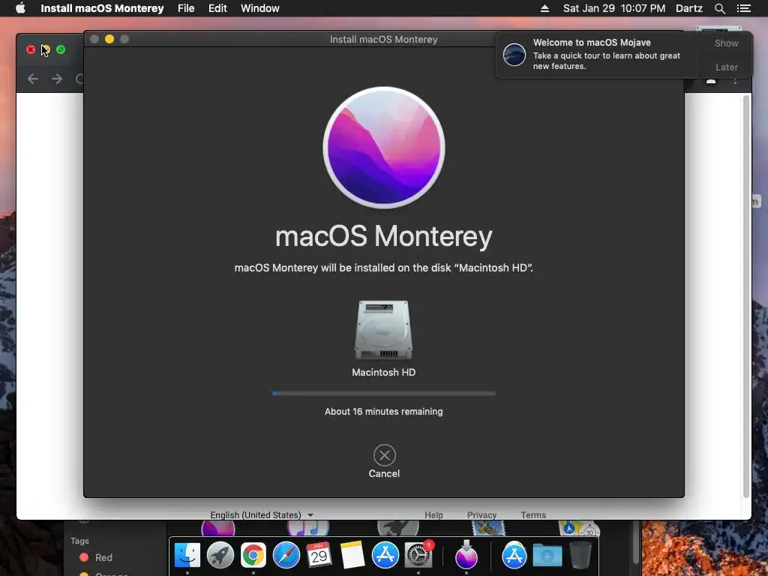
Task: Click the installation progress bar
Action: point(384,393)
